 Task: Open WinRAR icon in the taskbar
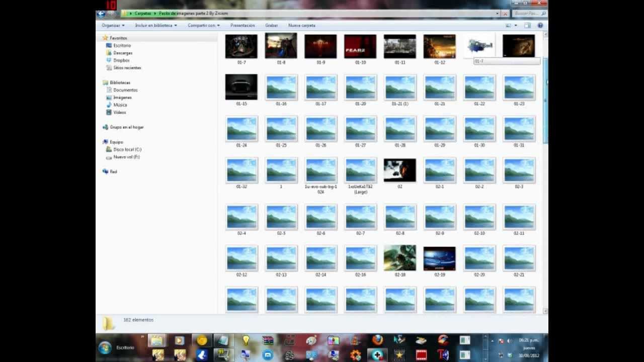tap(268, 340)
